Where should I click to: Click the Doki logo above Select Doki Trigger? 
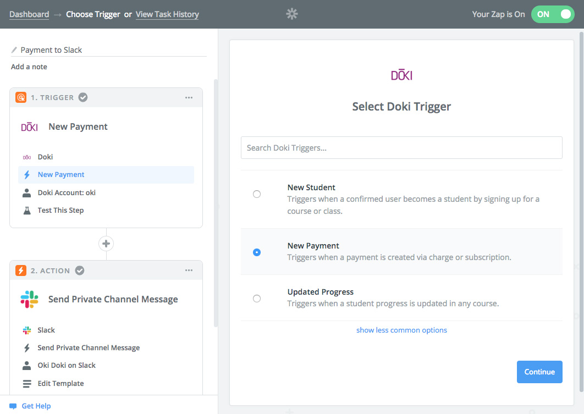(401, 75)
